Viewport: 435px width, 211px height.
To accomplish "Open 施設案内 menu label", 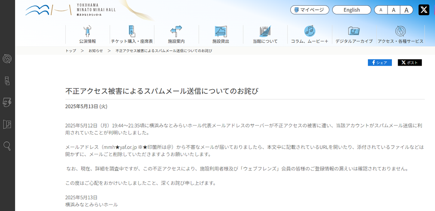I will tap(176, 41).
